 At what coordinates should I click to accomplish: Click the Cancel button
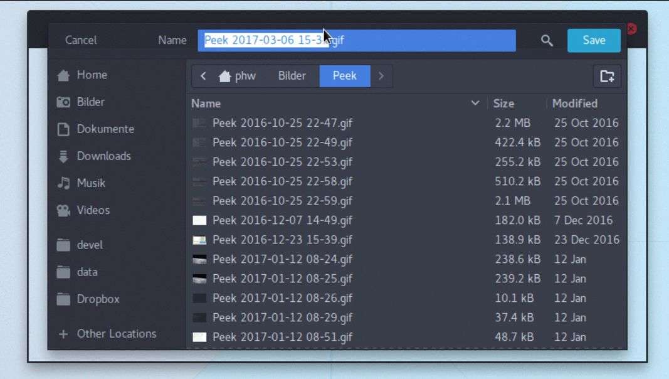tap(81, 40)
